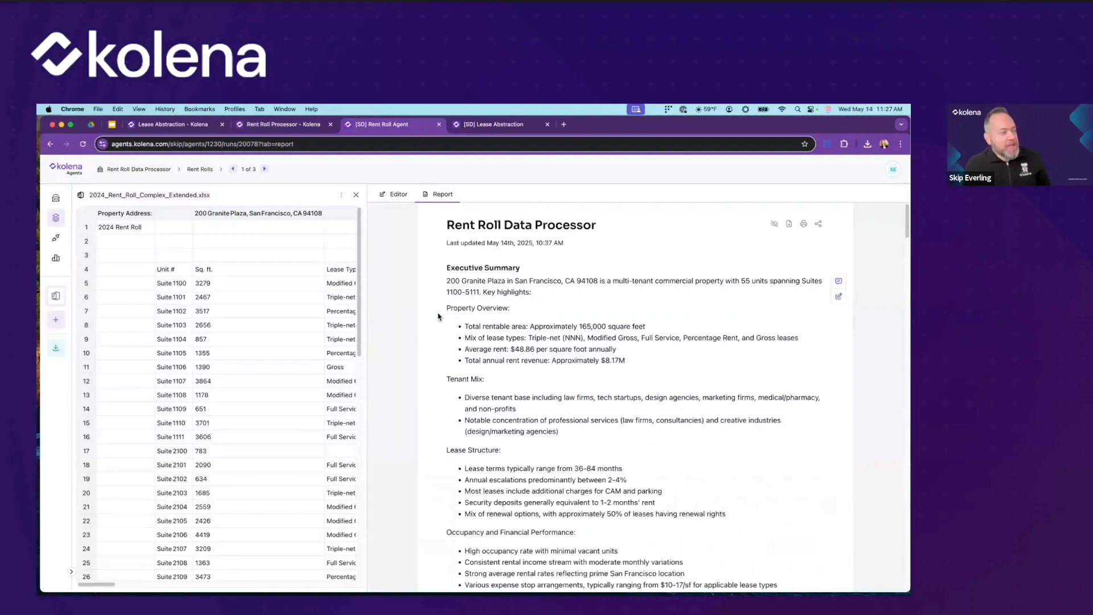Open Chrome extensions puzzle icon

point(844,144)
